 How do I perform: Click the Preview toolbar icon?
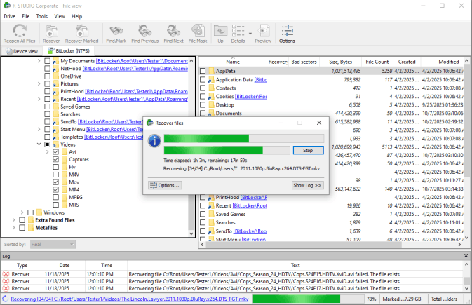pyautogui.click(x=263, y=33)
